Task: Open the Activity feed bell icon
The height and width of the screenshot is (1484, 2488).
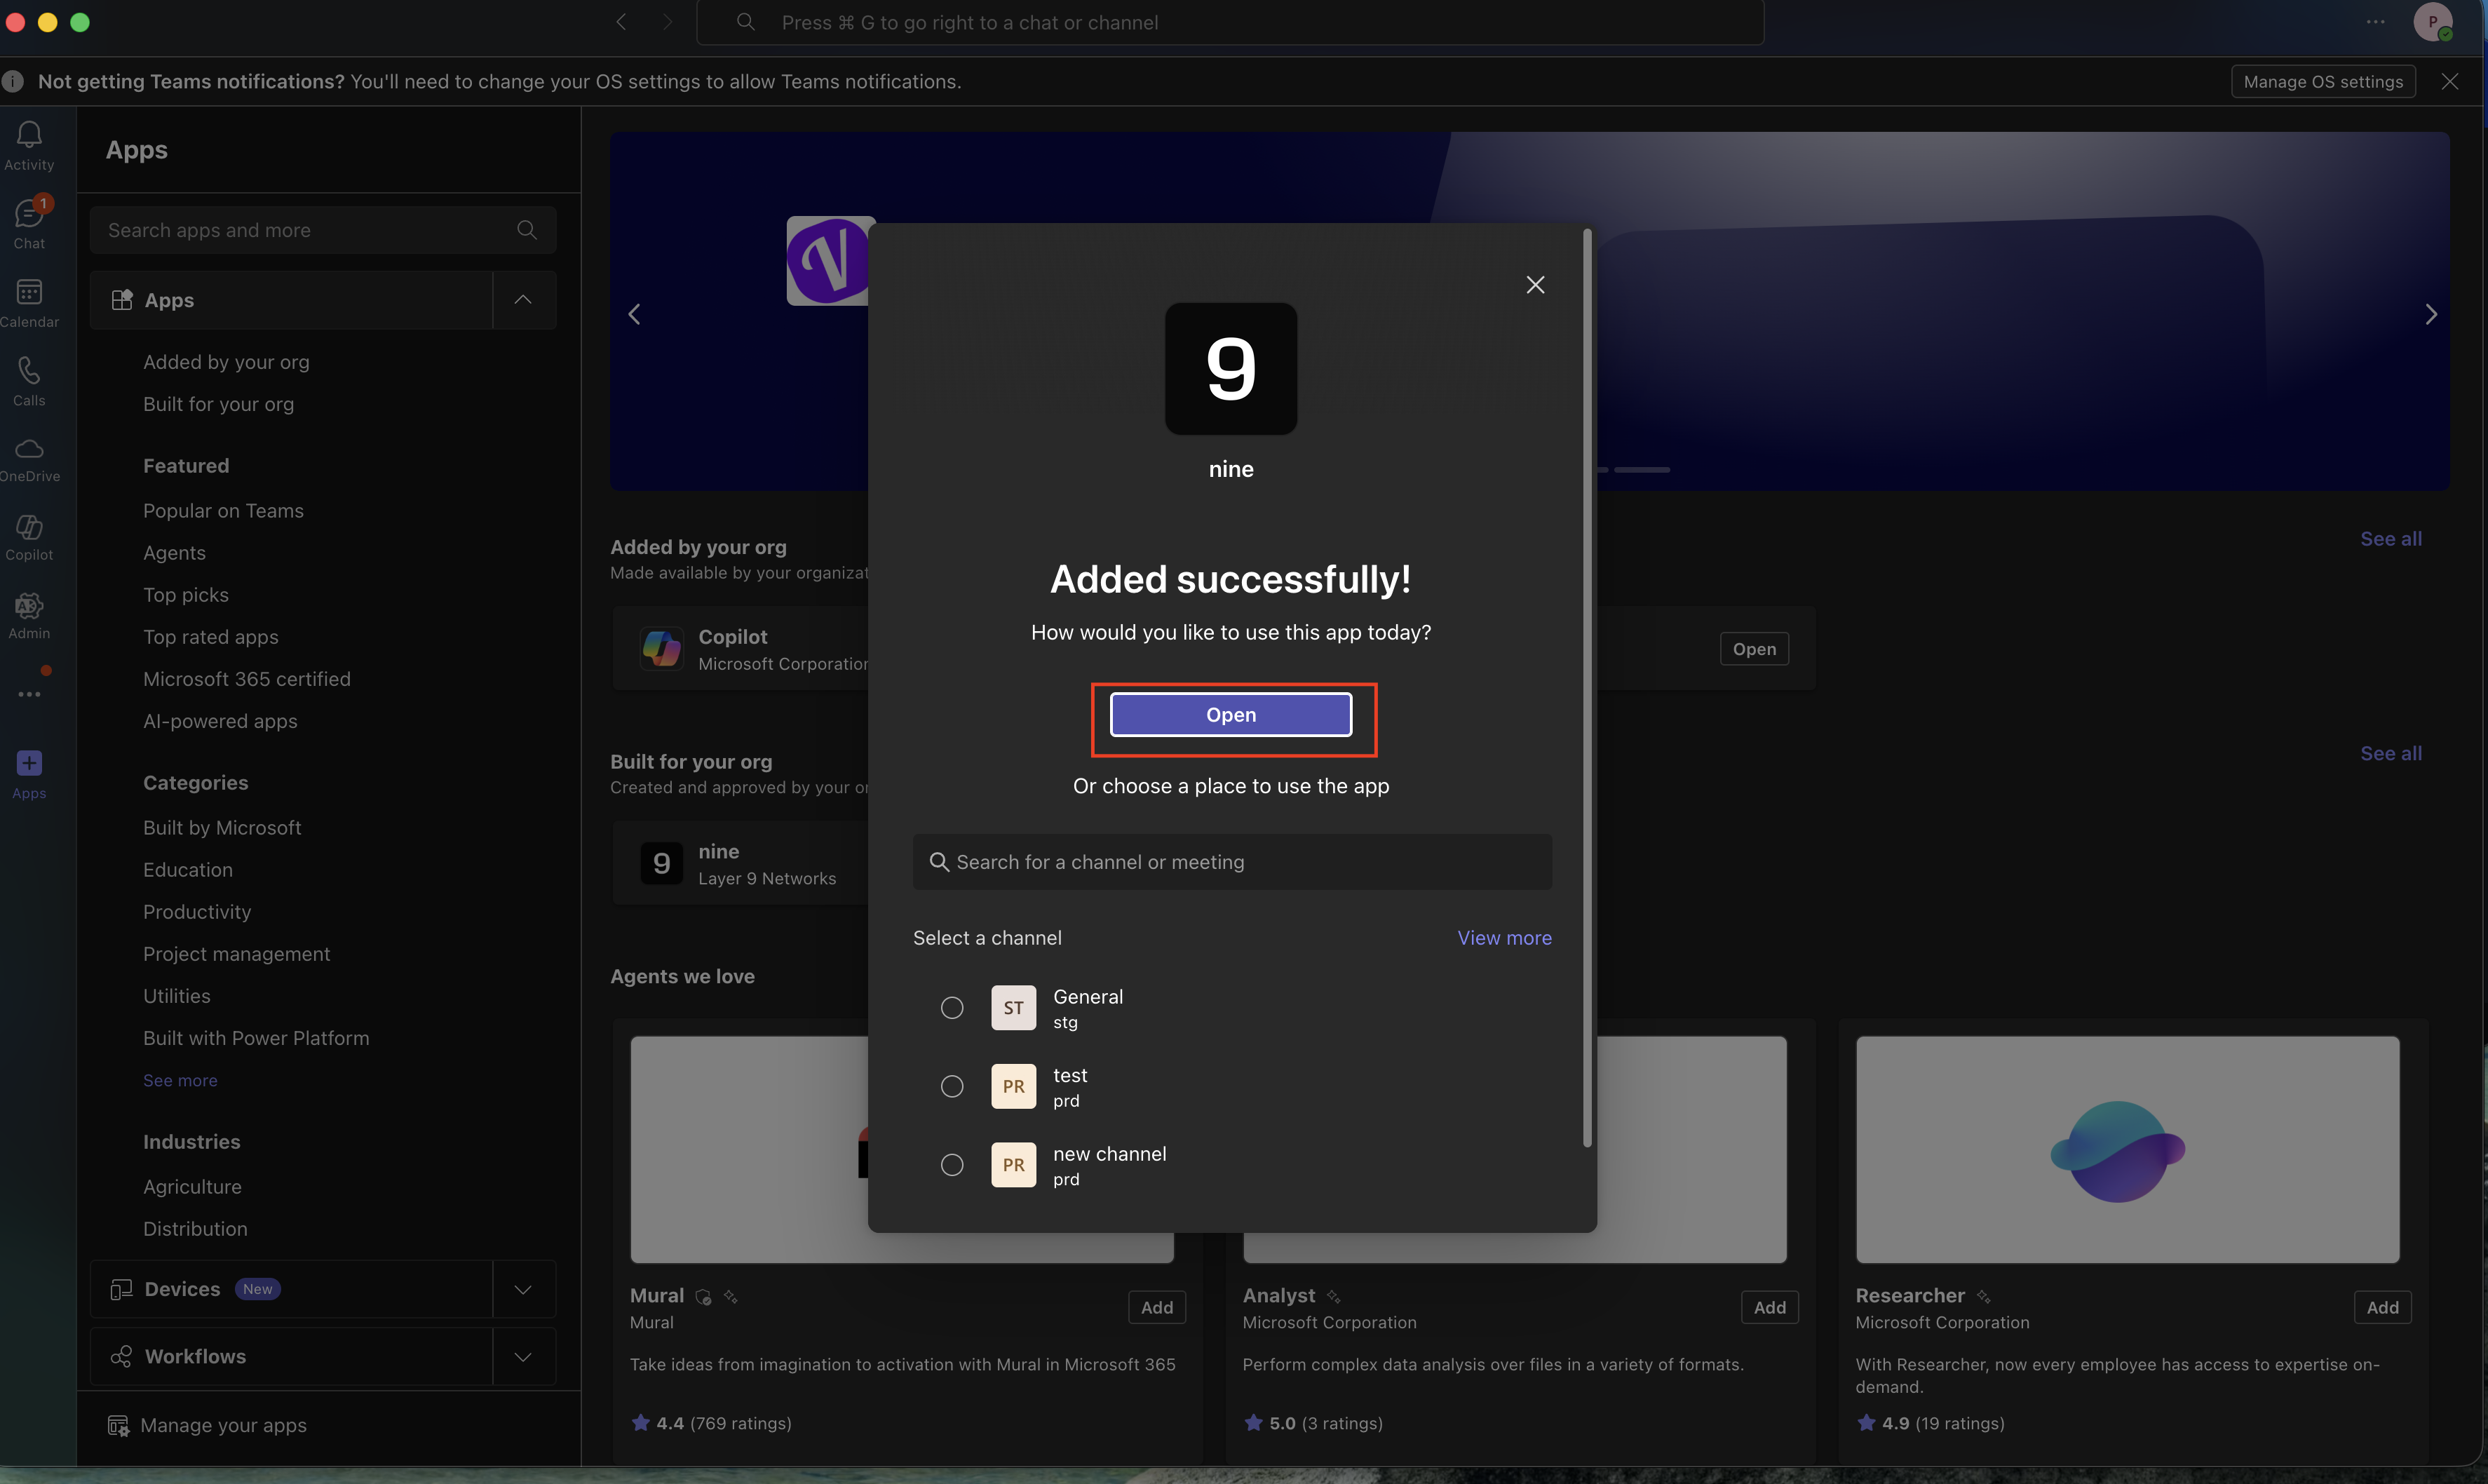Action: click(29, 135)
